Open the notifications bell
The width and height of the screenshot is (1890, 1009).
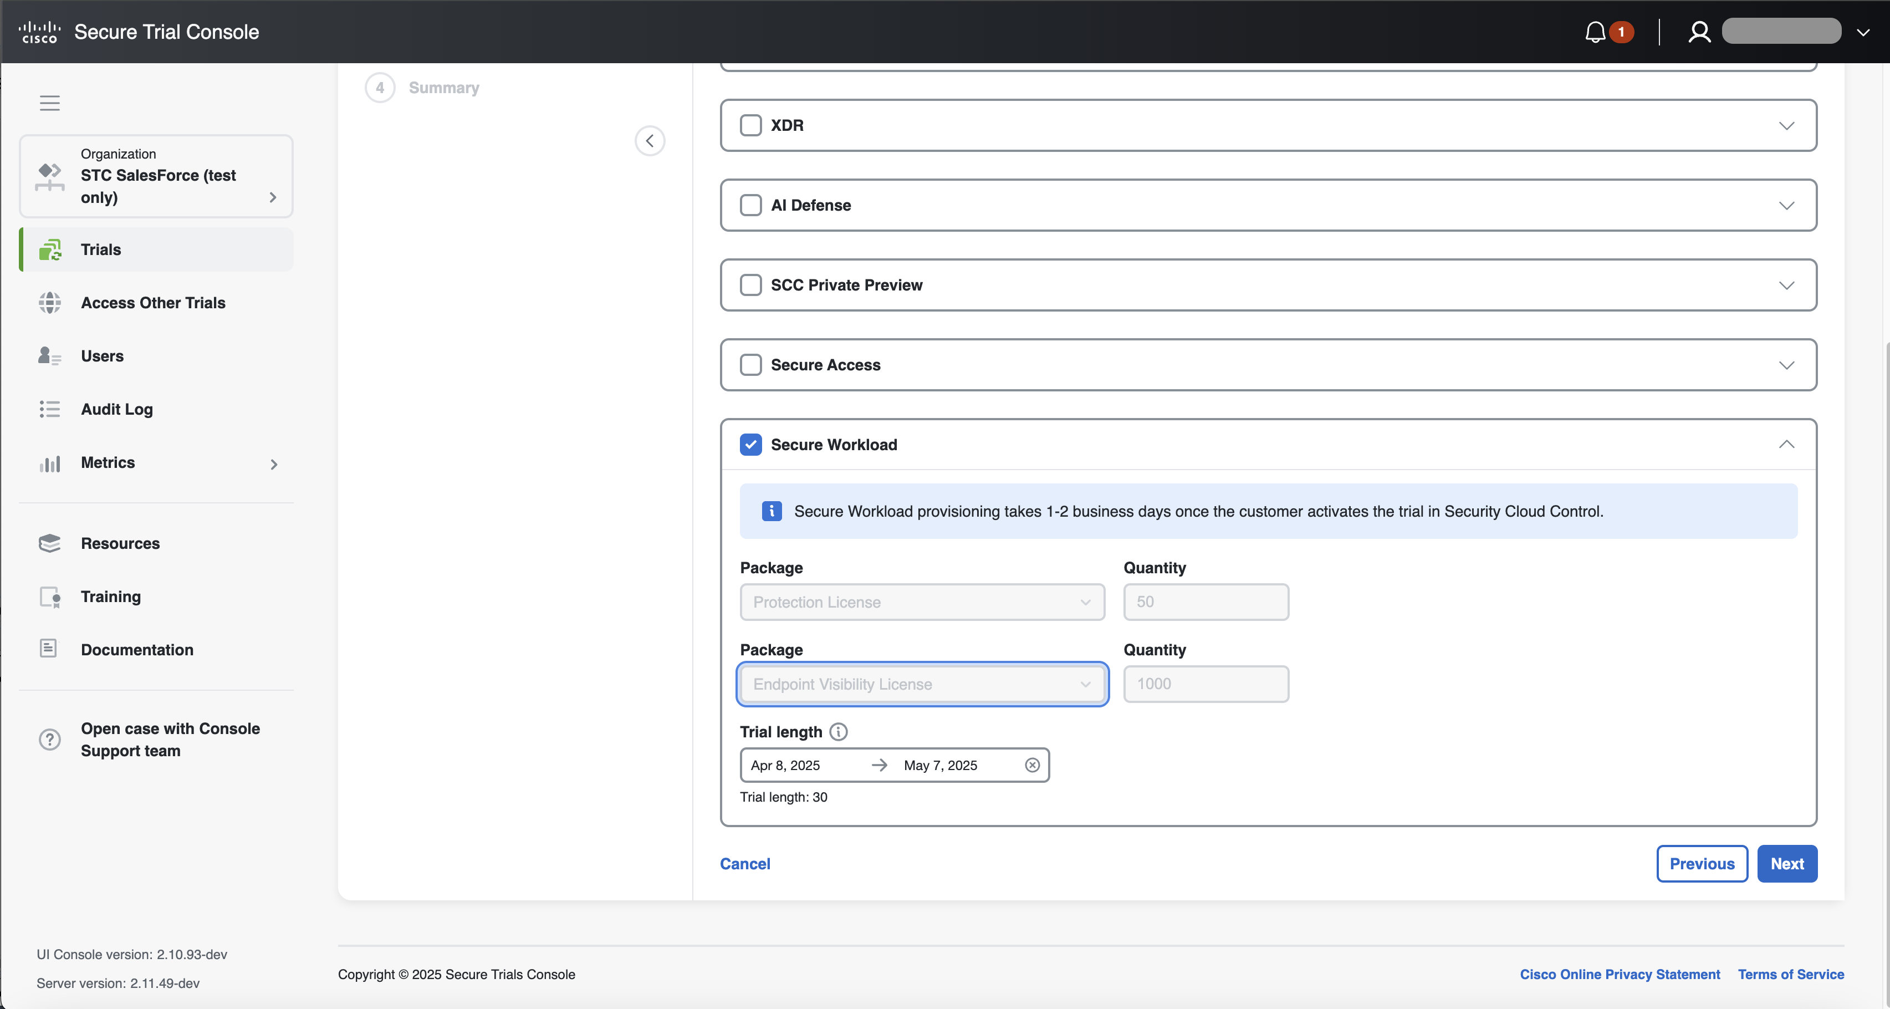point(1595,32)
